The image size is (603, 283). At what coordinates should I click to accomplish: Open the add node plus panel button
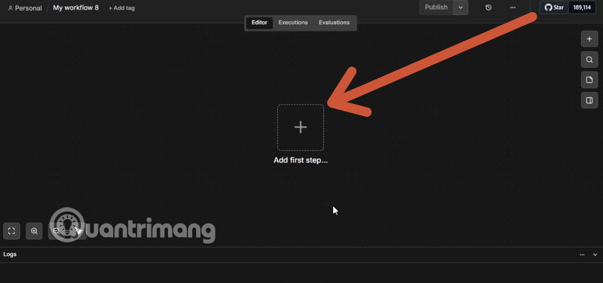coord(589,39)
